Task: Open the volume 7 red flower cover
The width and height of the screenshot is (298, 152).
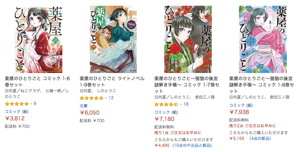Action: pyautogui.click(x=188, y=39)
